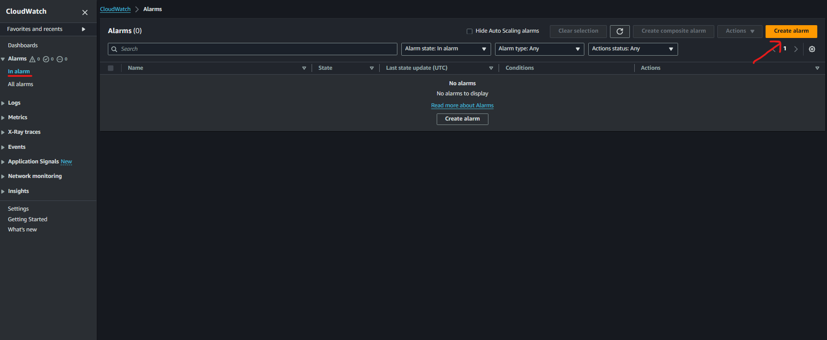The width and height of the screenshot is (827, 340).
Task: Click the Alarms breadcrumb text
Action: [152, 9]
